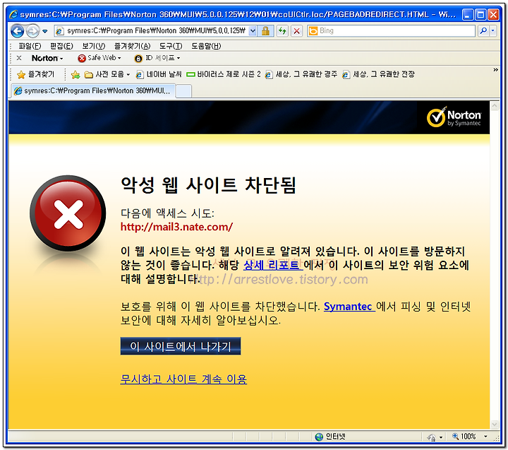
Task: Open the 보기(V) menu
Action: (x=93, y=46)
